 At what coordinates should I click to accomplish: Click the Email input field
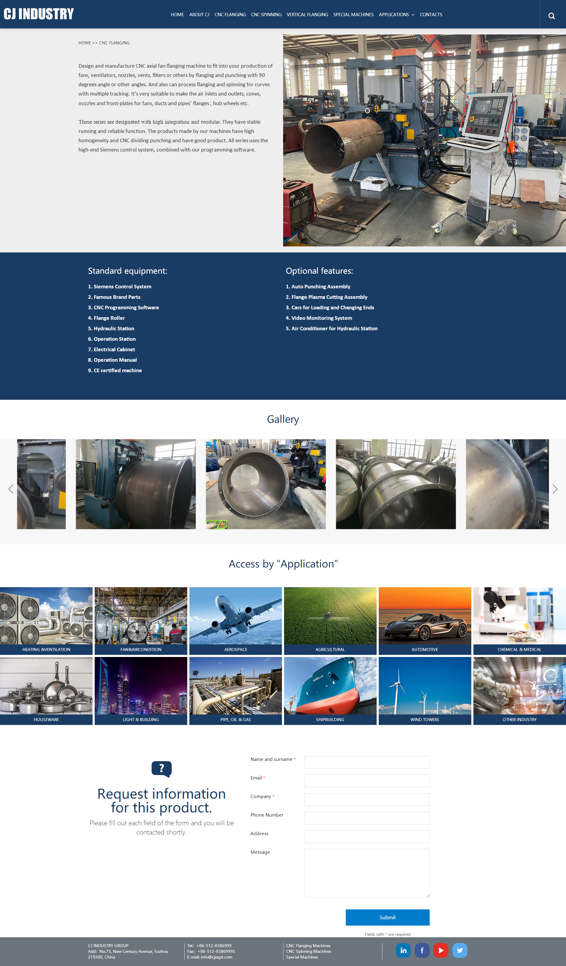(366, 780)
